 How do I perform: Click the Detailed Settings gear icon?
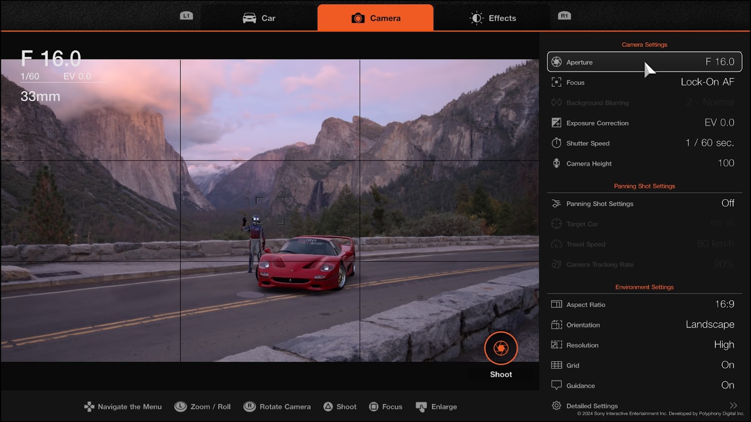(x=557, y=406)
